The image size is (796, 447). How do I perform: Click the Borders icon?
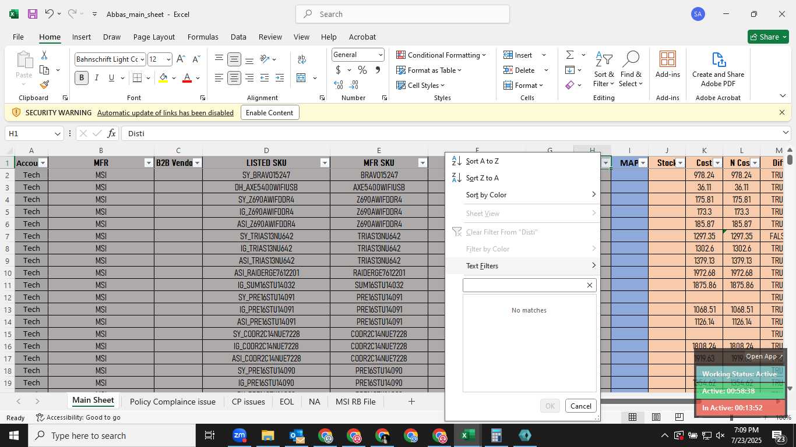(137, 77)
